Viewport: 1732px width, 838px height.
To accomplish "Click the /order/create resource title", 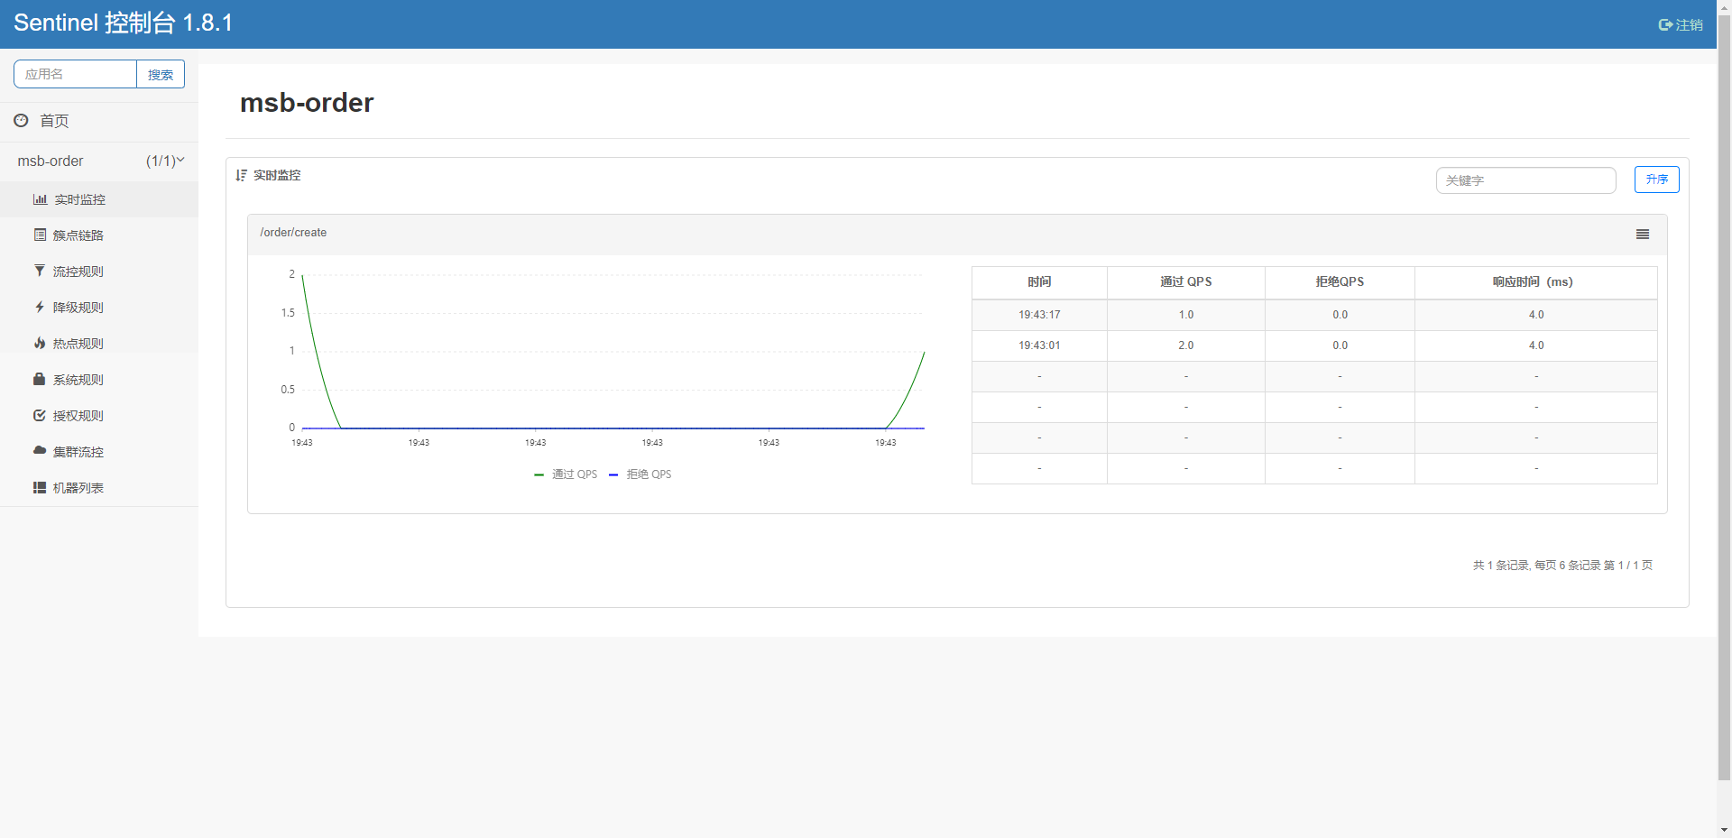I will (293, 233).
